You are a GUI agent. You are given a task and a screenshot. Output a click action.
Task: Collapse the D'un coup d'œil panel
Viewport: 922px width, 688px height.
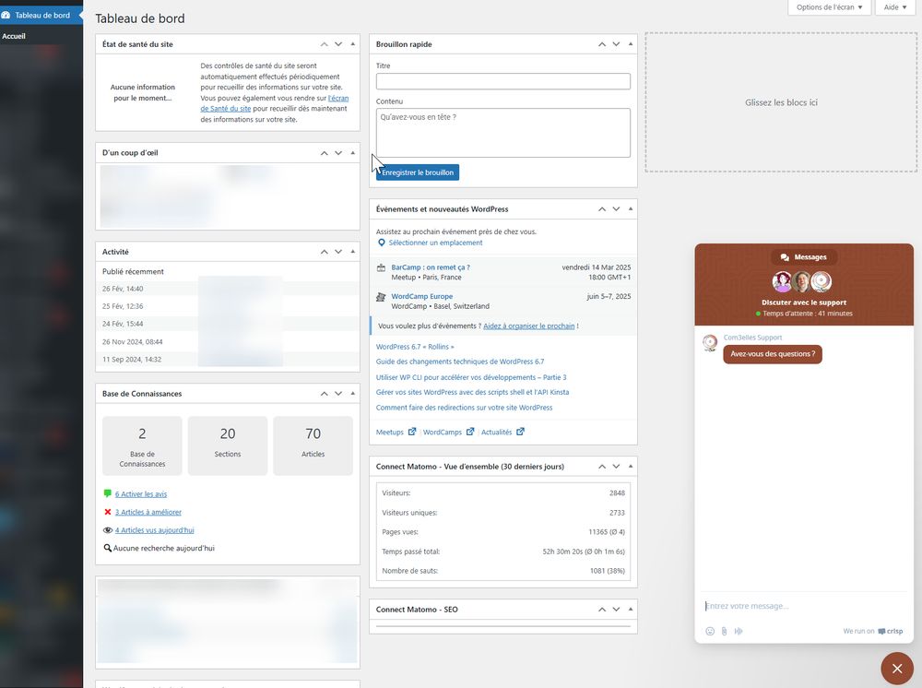click(353, 153)
